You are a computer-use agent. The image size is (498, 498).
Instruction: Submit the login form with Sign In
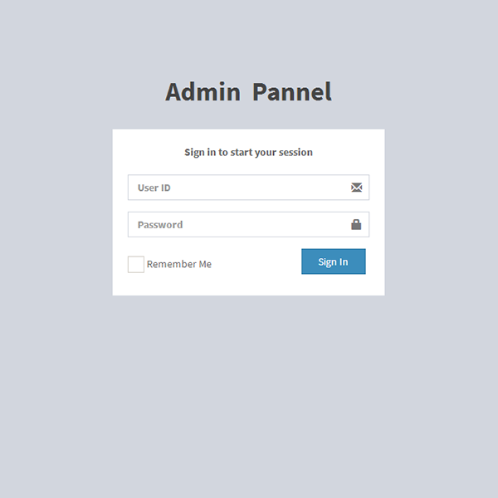(334, 261)
